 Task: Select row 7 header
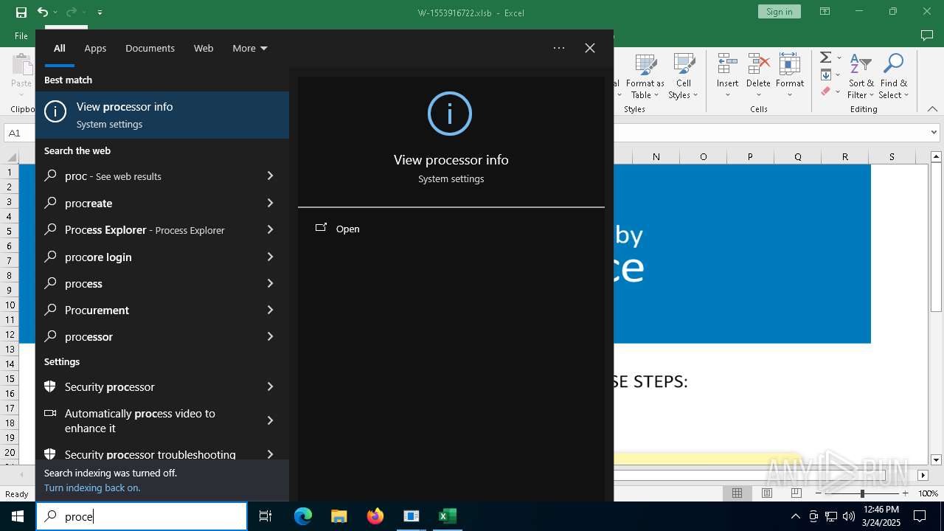(x=10, y=260)
